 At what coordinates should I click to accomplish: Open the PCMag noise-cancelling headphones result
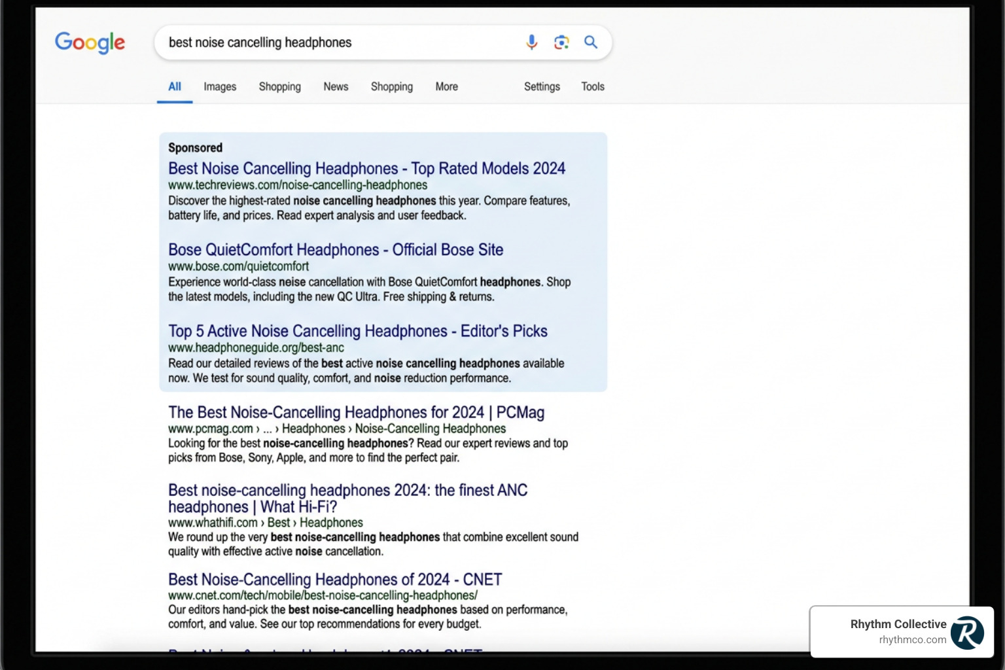coord(356,412)
